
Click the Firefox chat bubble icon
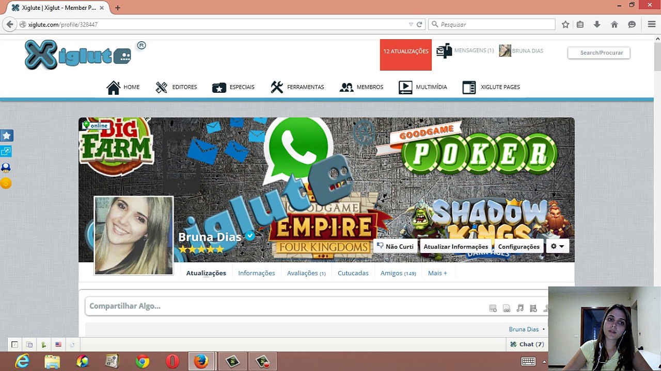point(632,24)
